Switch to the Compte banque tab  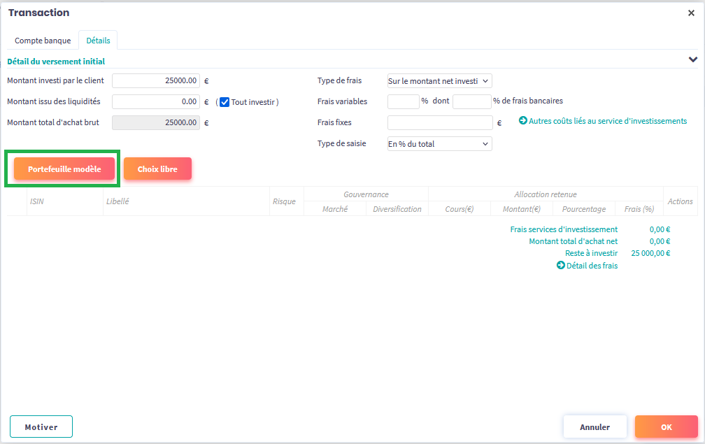(43, 41)
